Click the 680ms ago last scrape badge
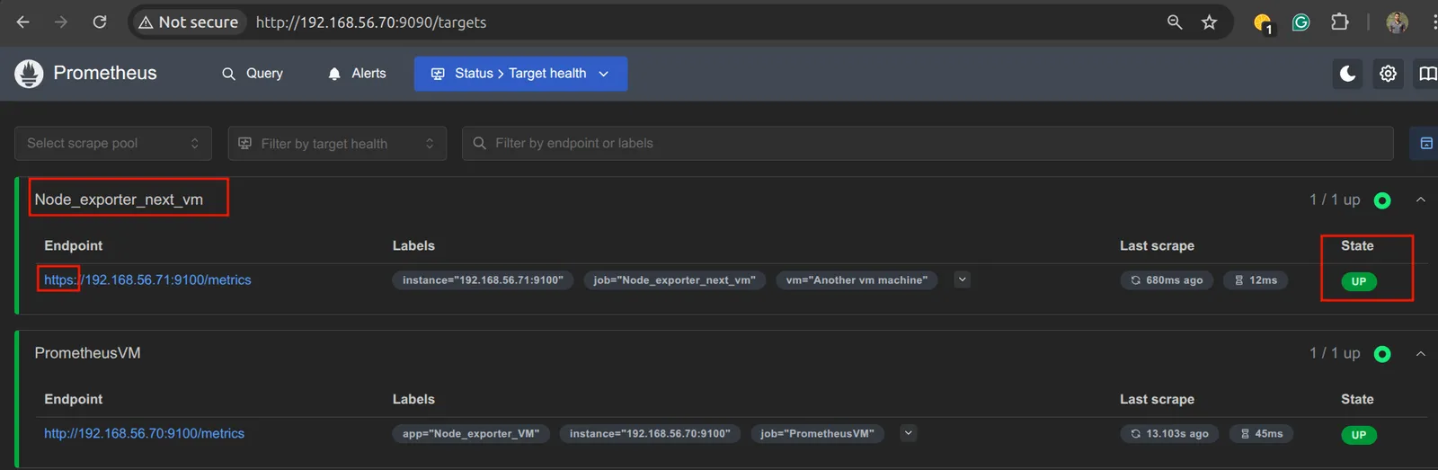The height and width of the screenshot is (470, 1438). point(1167,280)
